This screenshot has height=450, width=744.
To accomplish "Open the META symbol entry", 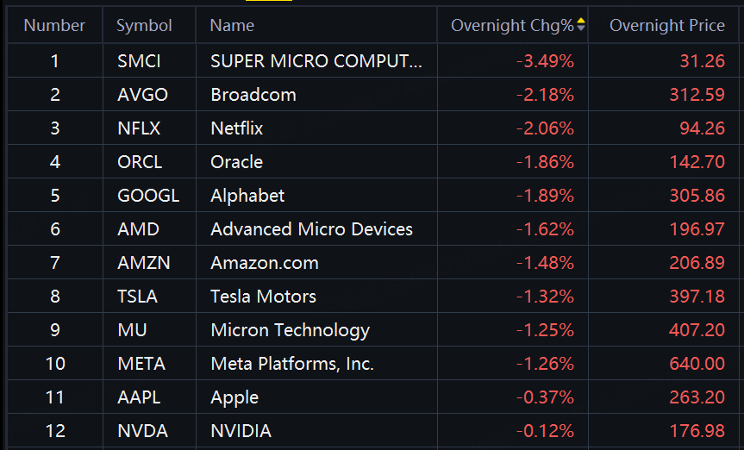I will coord(141,364).
